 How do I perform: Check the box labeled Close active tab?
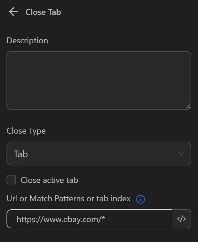[11, 180]
